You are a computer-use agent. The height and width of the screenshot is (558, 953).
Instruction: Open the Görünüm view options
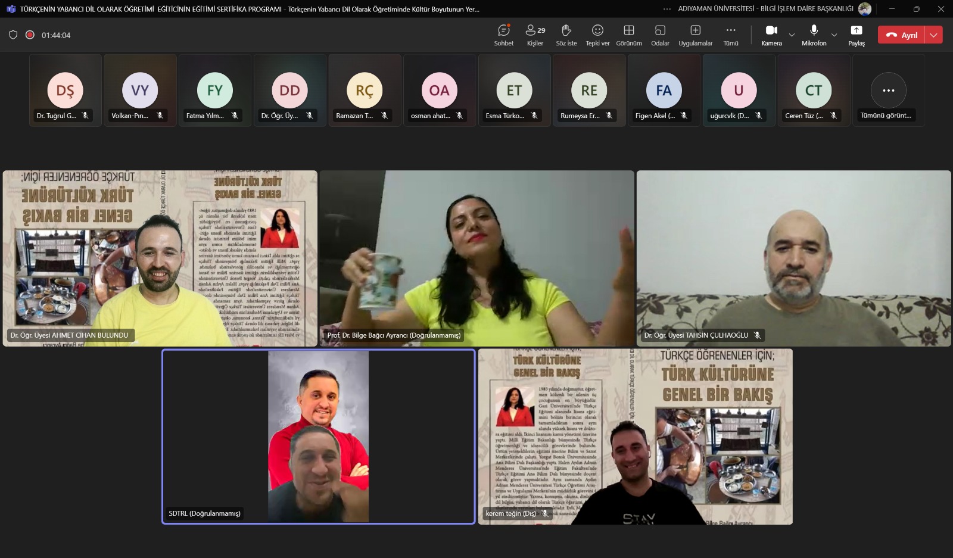pos(629,35)
